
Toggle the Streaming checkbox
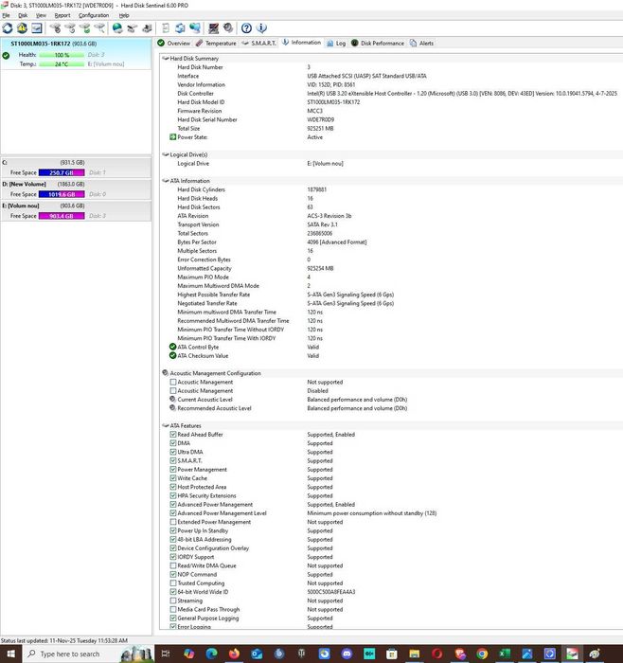[x=173, y=600]
